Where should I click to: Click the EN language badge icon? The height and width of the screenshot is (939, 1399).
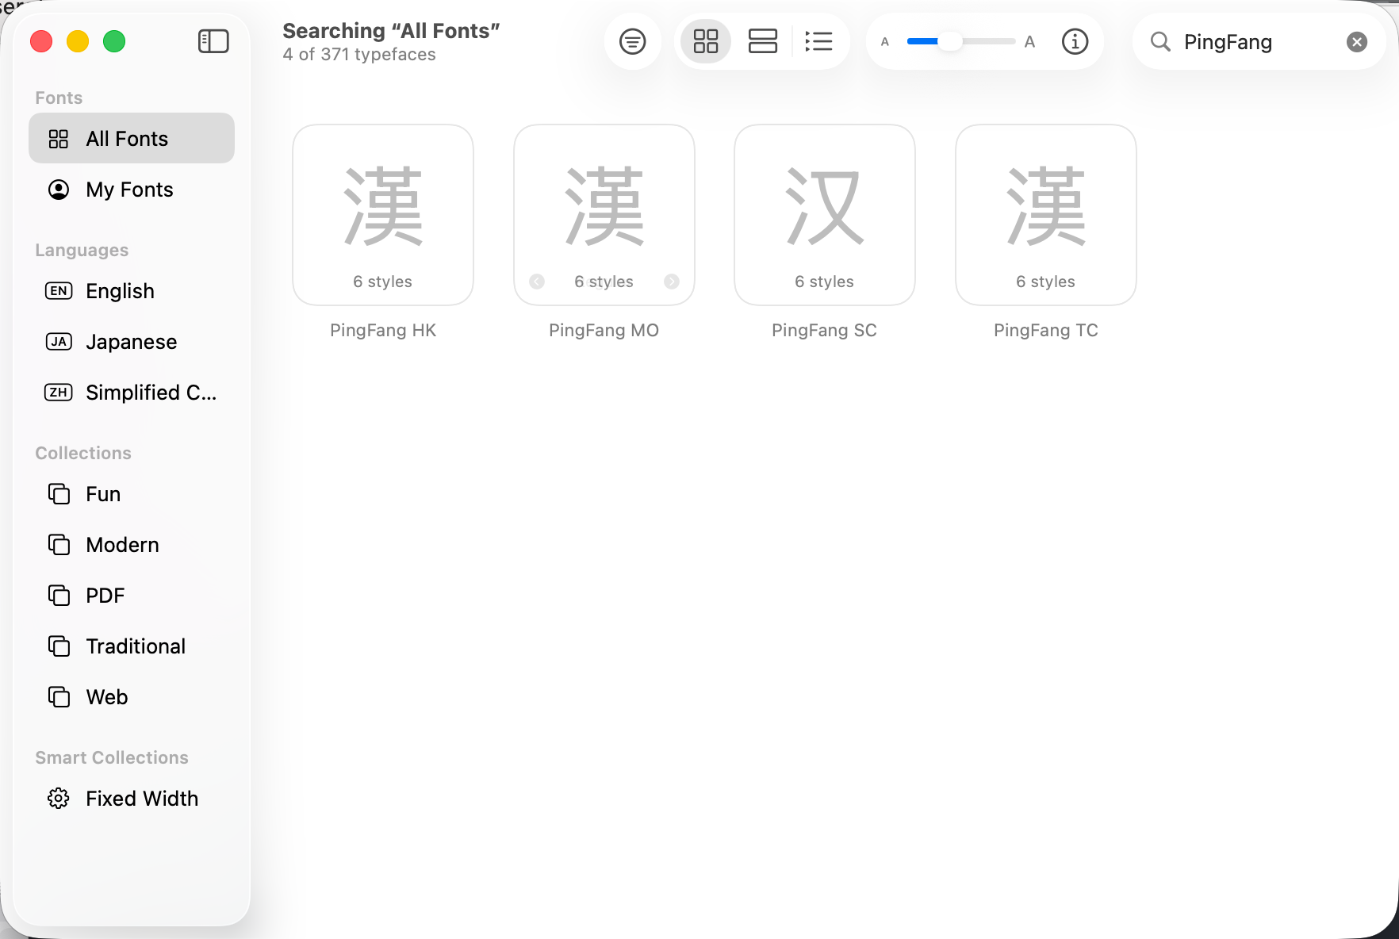59,291
